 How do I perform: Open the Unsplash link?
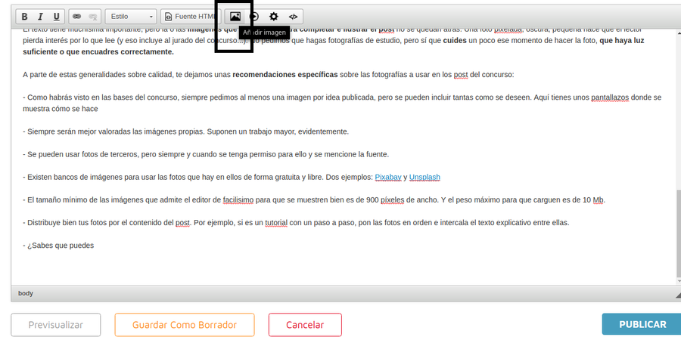[x=424, y=178]
